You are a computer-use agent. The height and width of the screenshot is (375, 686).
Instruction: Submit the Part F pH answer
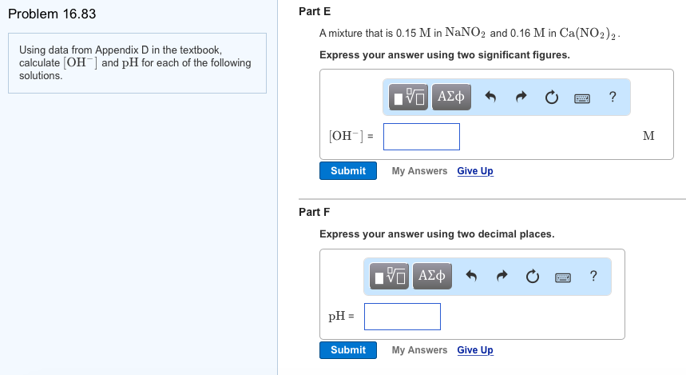pyautogui.click(x=348, y=350)
